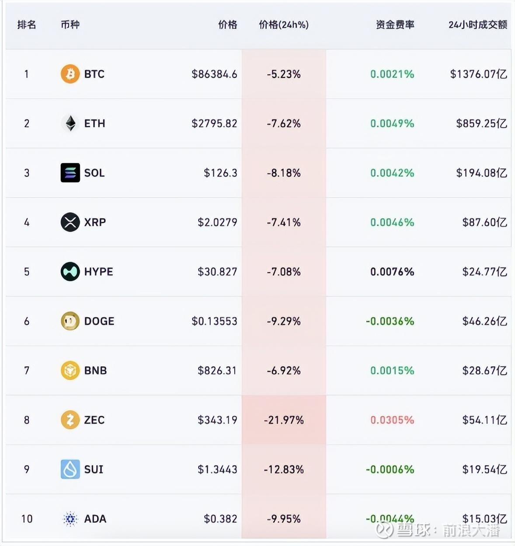The image size is (515, 546).
Task: Click ZEC's -21.97% price change cell
Action: click(284, 420)
